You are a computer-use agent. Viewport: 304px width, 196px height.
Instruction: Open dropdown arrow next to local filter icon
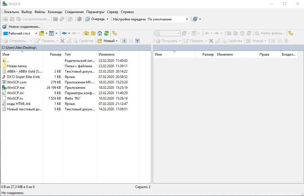coord(56,33)
